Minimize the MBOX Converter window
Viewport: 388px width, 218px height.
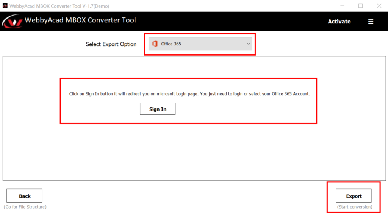[x=343, y=6]
